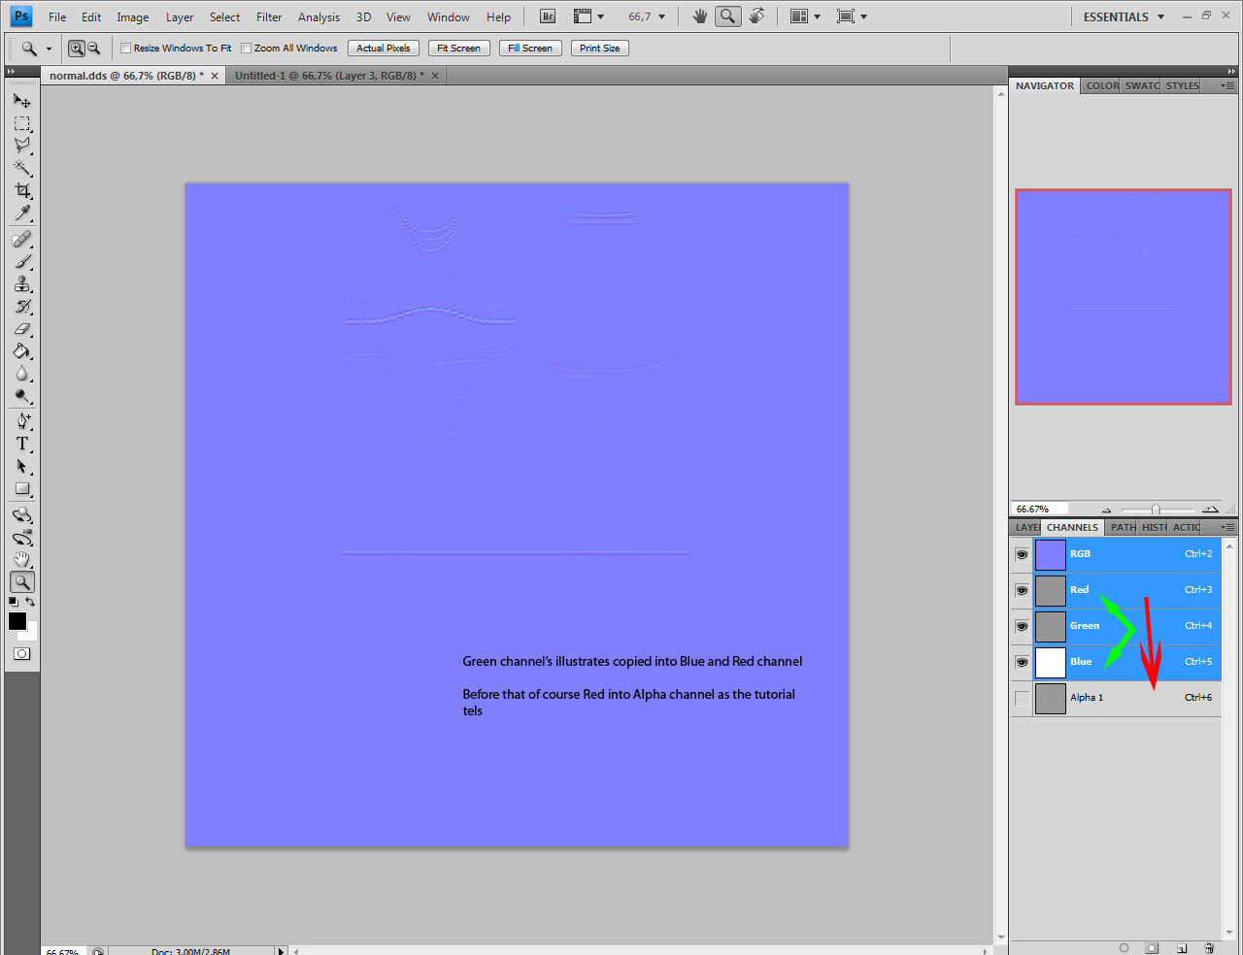
Task: Choose the Clone Stamp tool
Action: [22, 284]
